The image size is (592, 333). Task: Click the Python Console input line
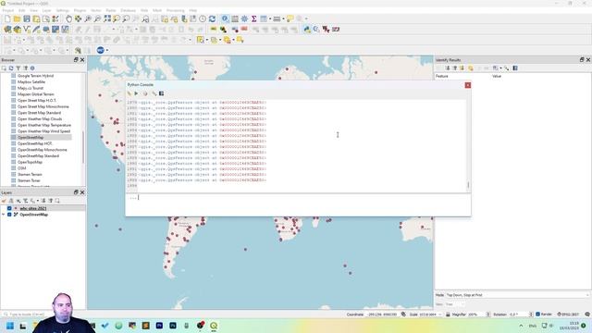pyautogui.click(x=298, y=197)
